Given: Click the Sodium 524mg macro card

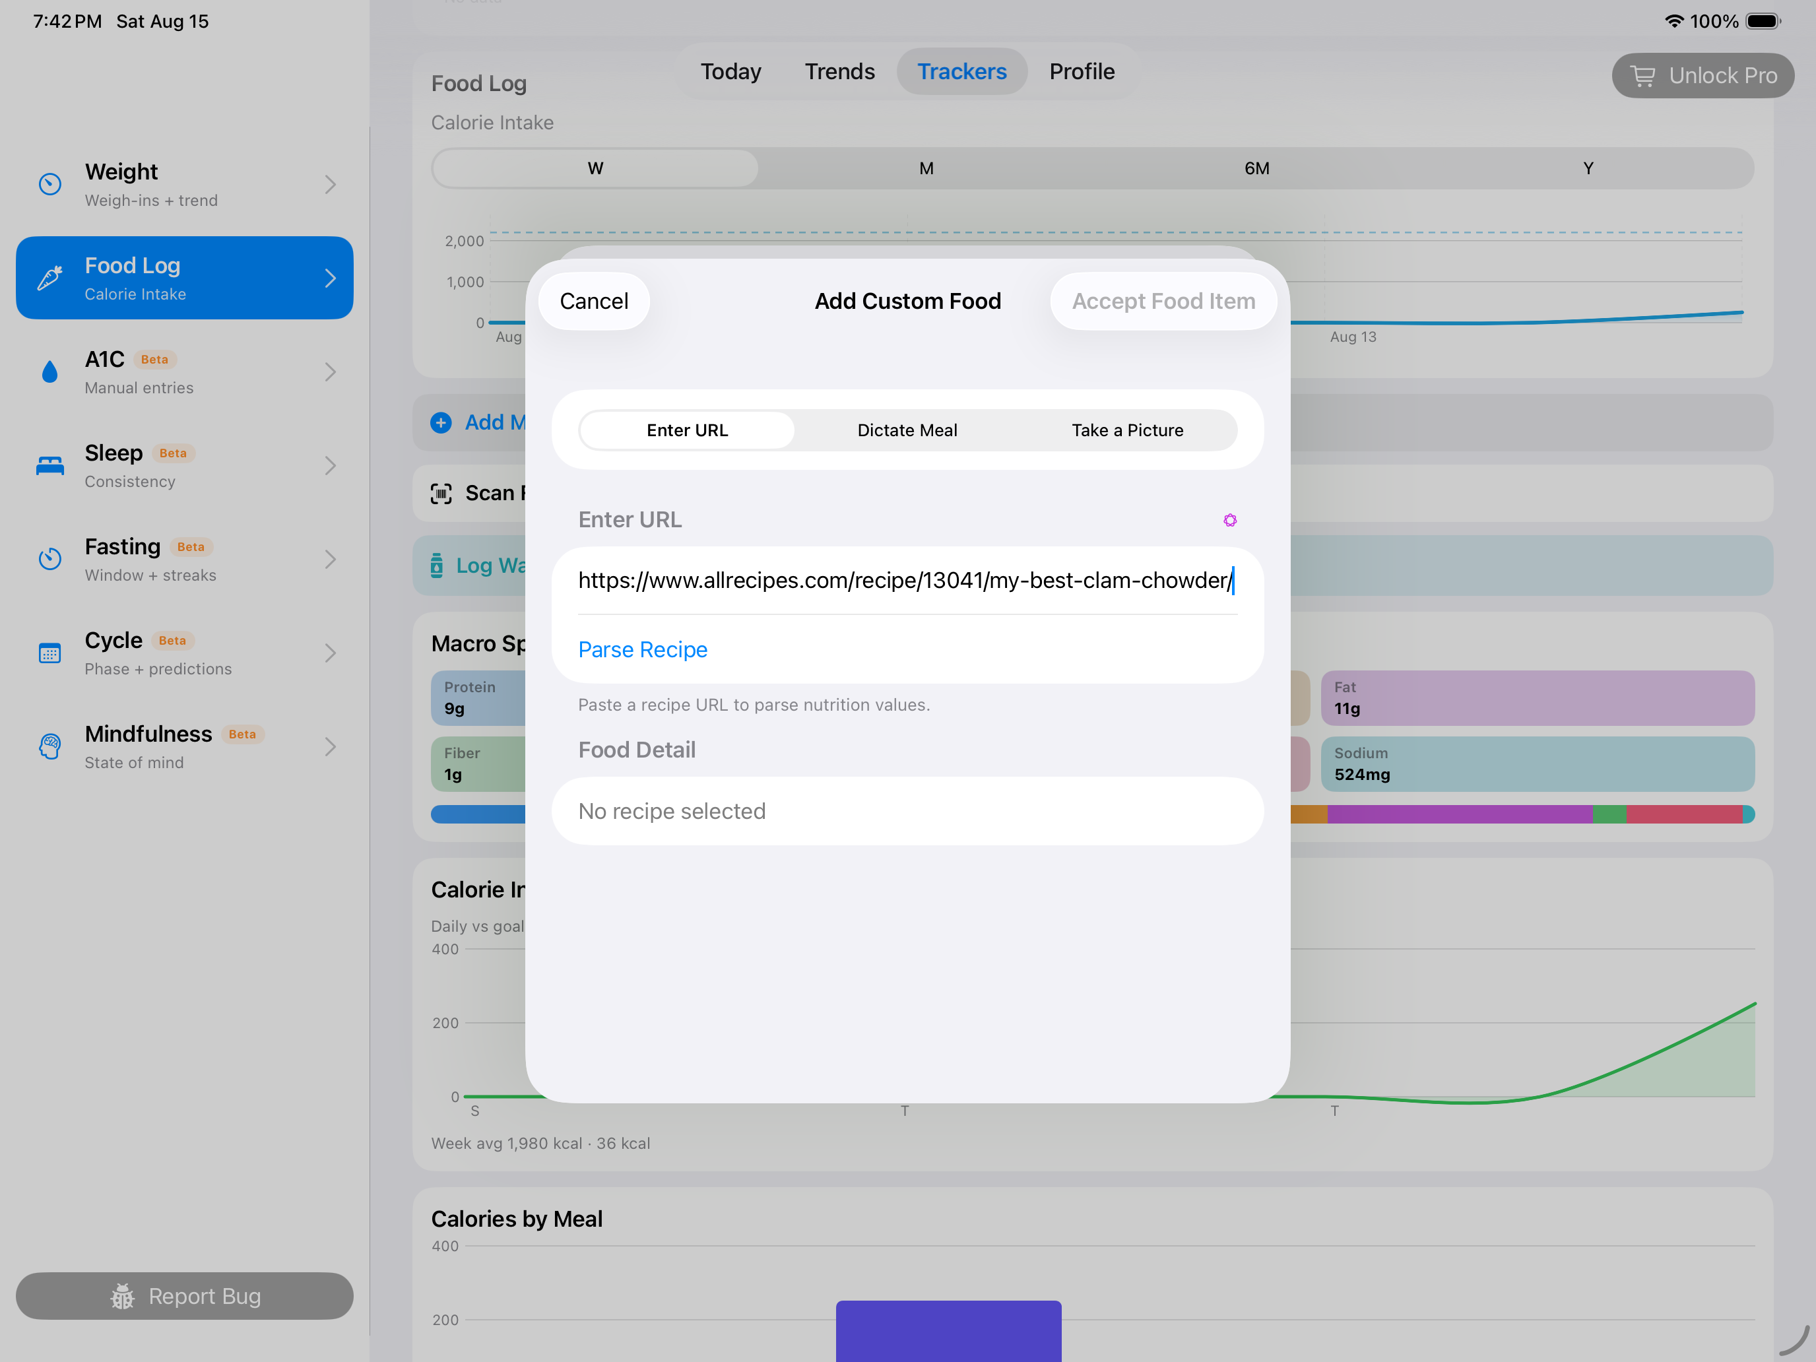Looking at the screenshot, I should [1537, 764].
